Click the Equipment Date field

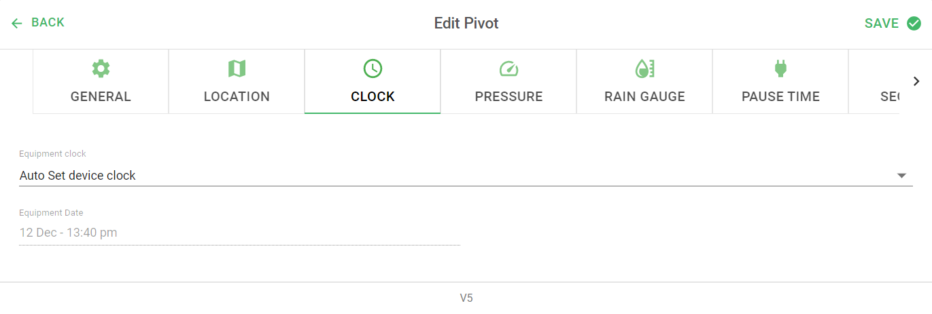239,233
